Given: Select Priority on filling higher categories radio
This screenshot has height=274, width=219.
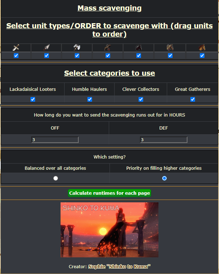Looking at the screenshot, I should [x=164, y=178].
